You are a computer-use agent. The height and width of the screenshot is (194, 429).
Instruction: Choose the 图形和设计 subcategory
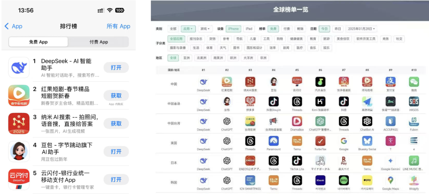(255, 48)
